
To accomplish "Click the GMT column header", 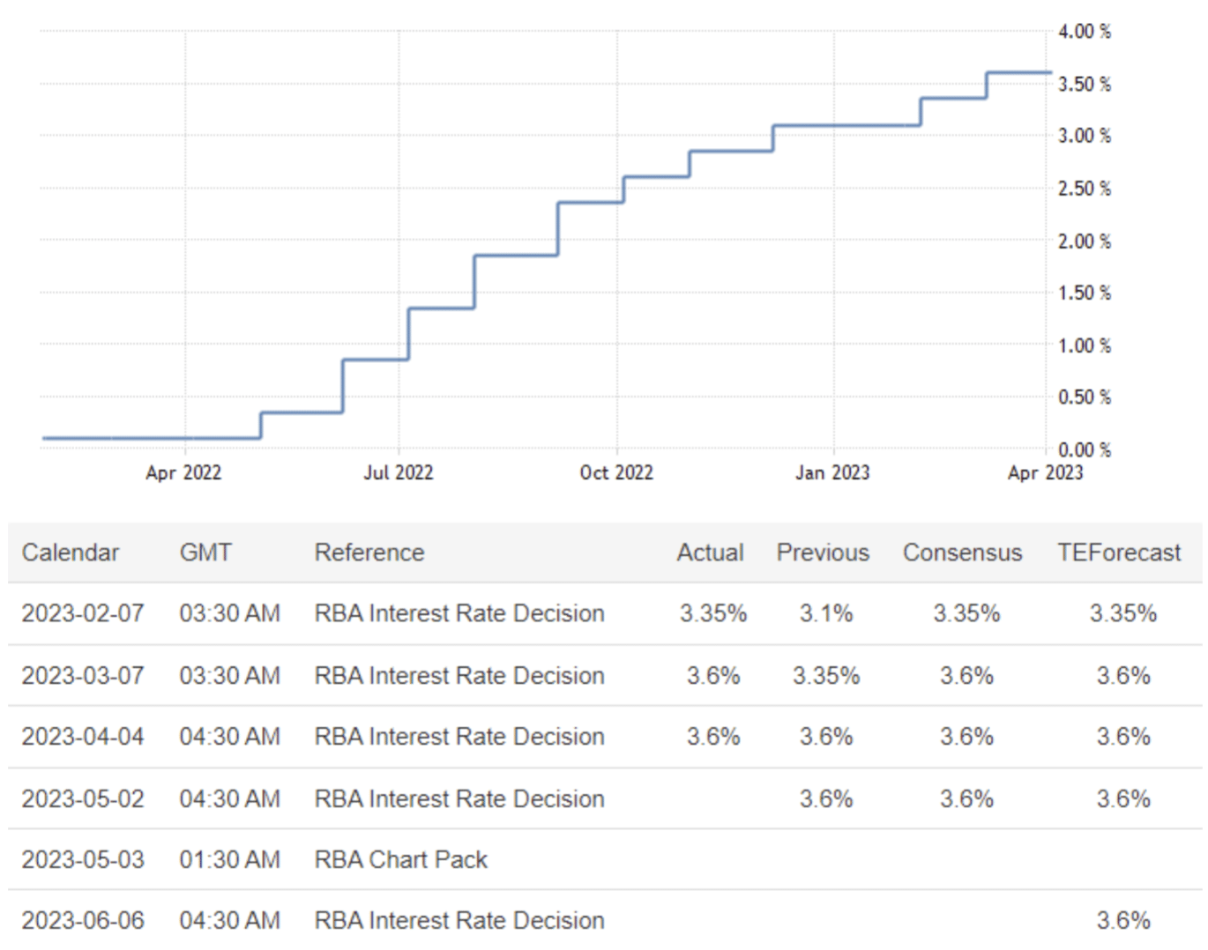I will pos(205,553).
